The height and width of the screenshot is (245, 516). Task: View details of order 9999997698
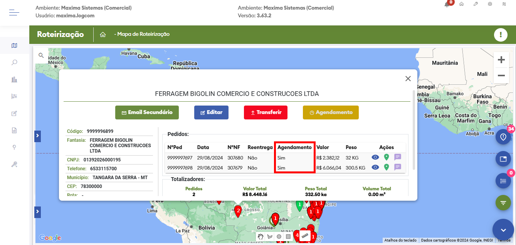tap(375, 167)
